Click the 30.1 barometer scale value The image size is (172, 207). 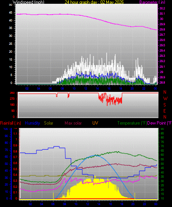coord(162,14)
